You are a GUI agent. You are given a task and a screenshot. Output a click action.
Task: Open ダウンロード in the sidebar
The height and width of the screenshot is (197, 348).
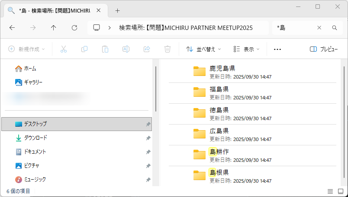pos(35,138)
